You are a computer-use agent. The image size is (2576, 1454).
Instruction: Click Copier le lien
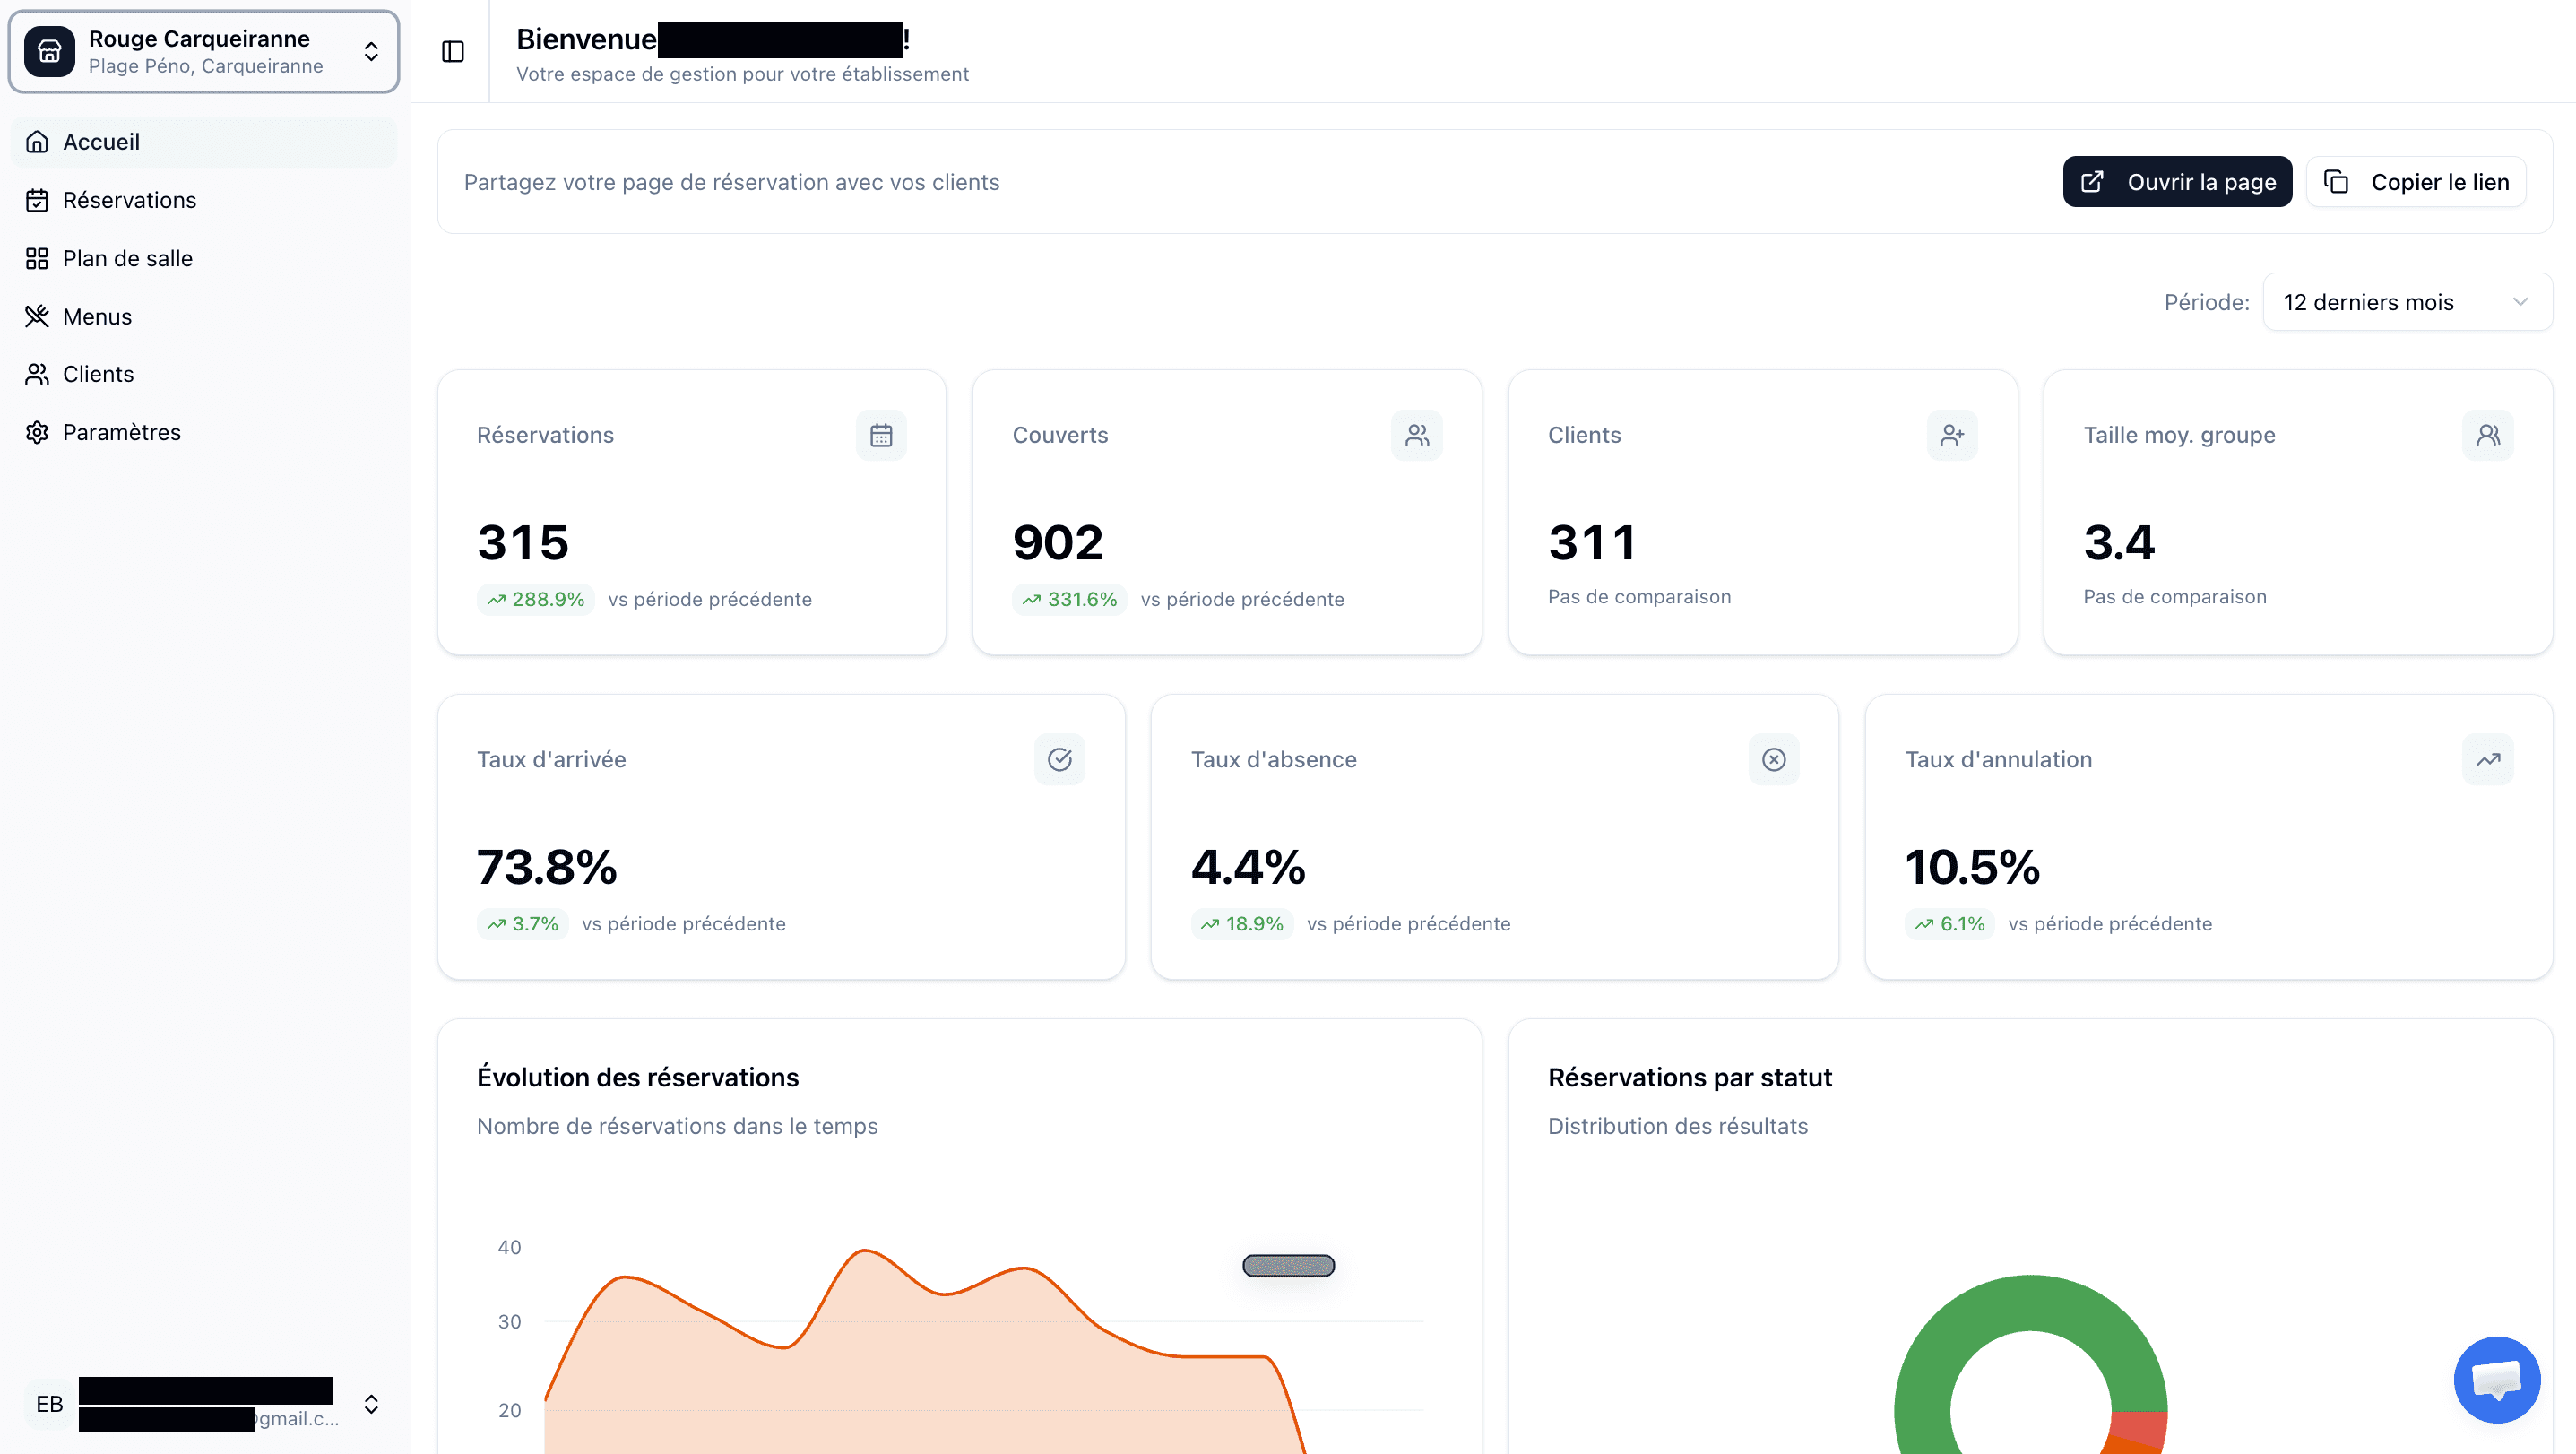[x=2416, y=181]
